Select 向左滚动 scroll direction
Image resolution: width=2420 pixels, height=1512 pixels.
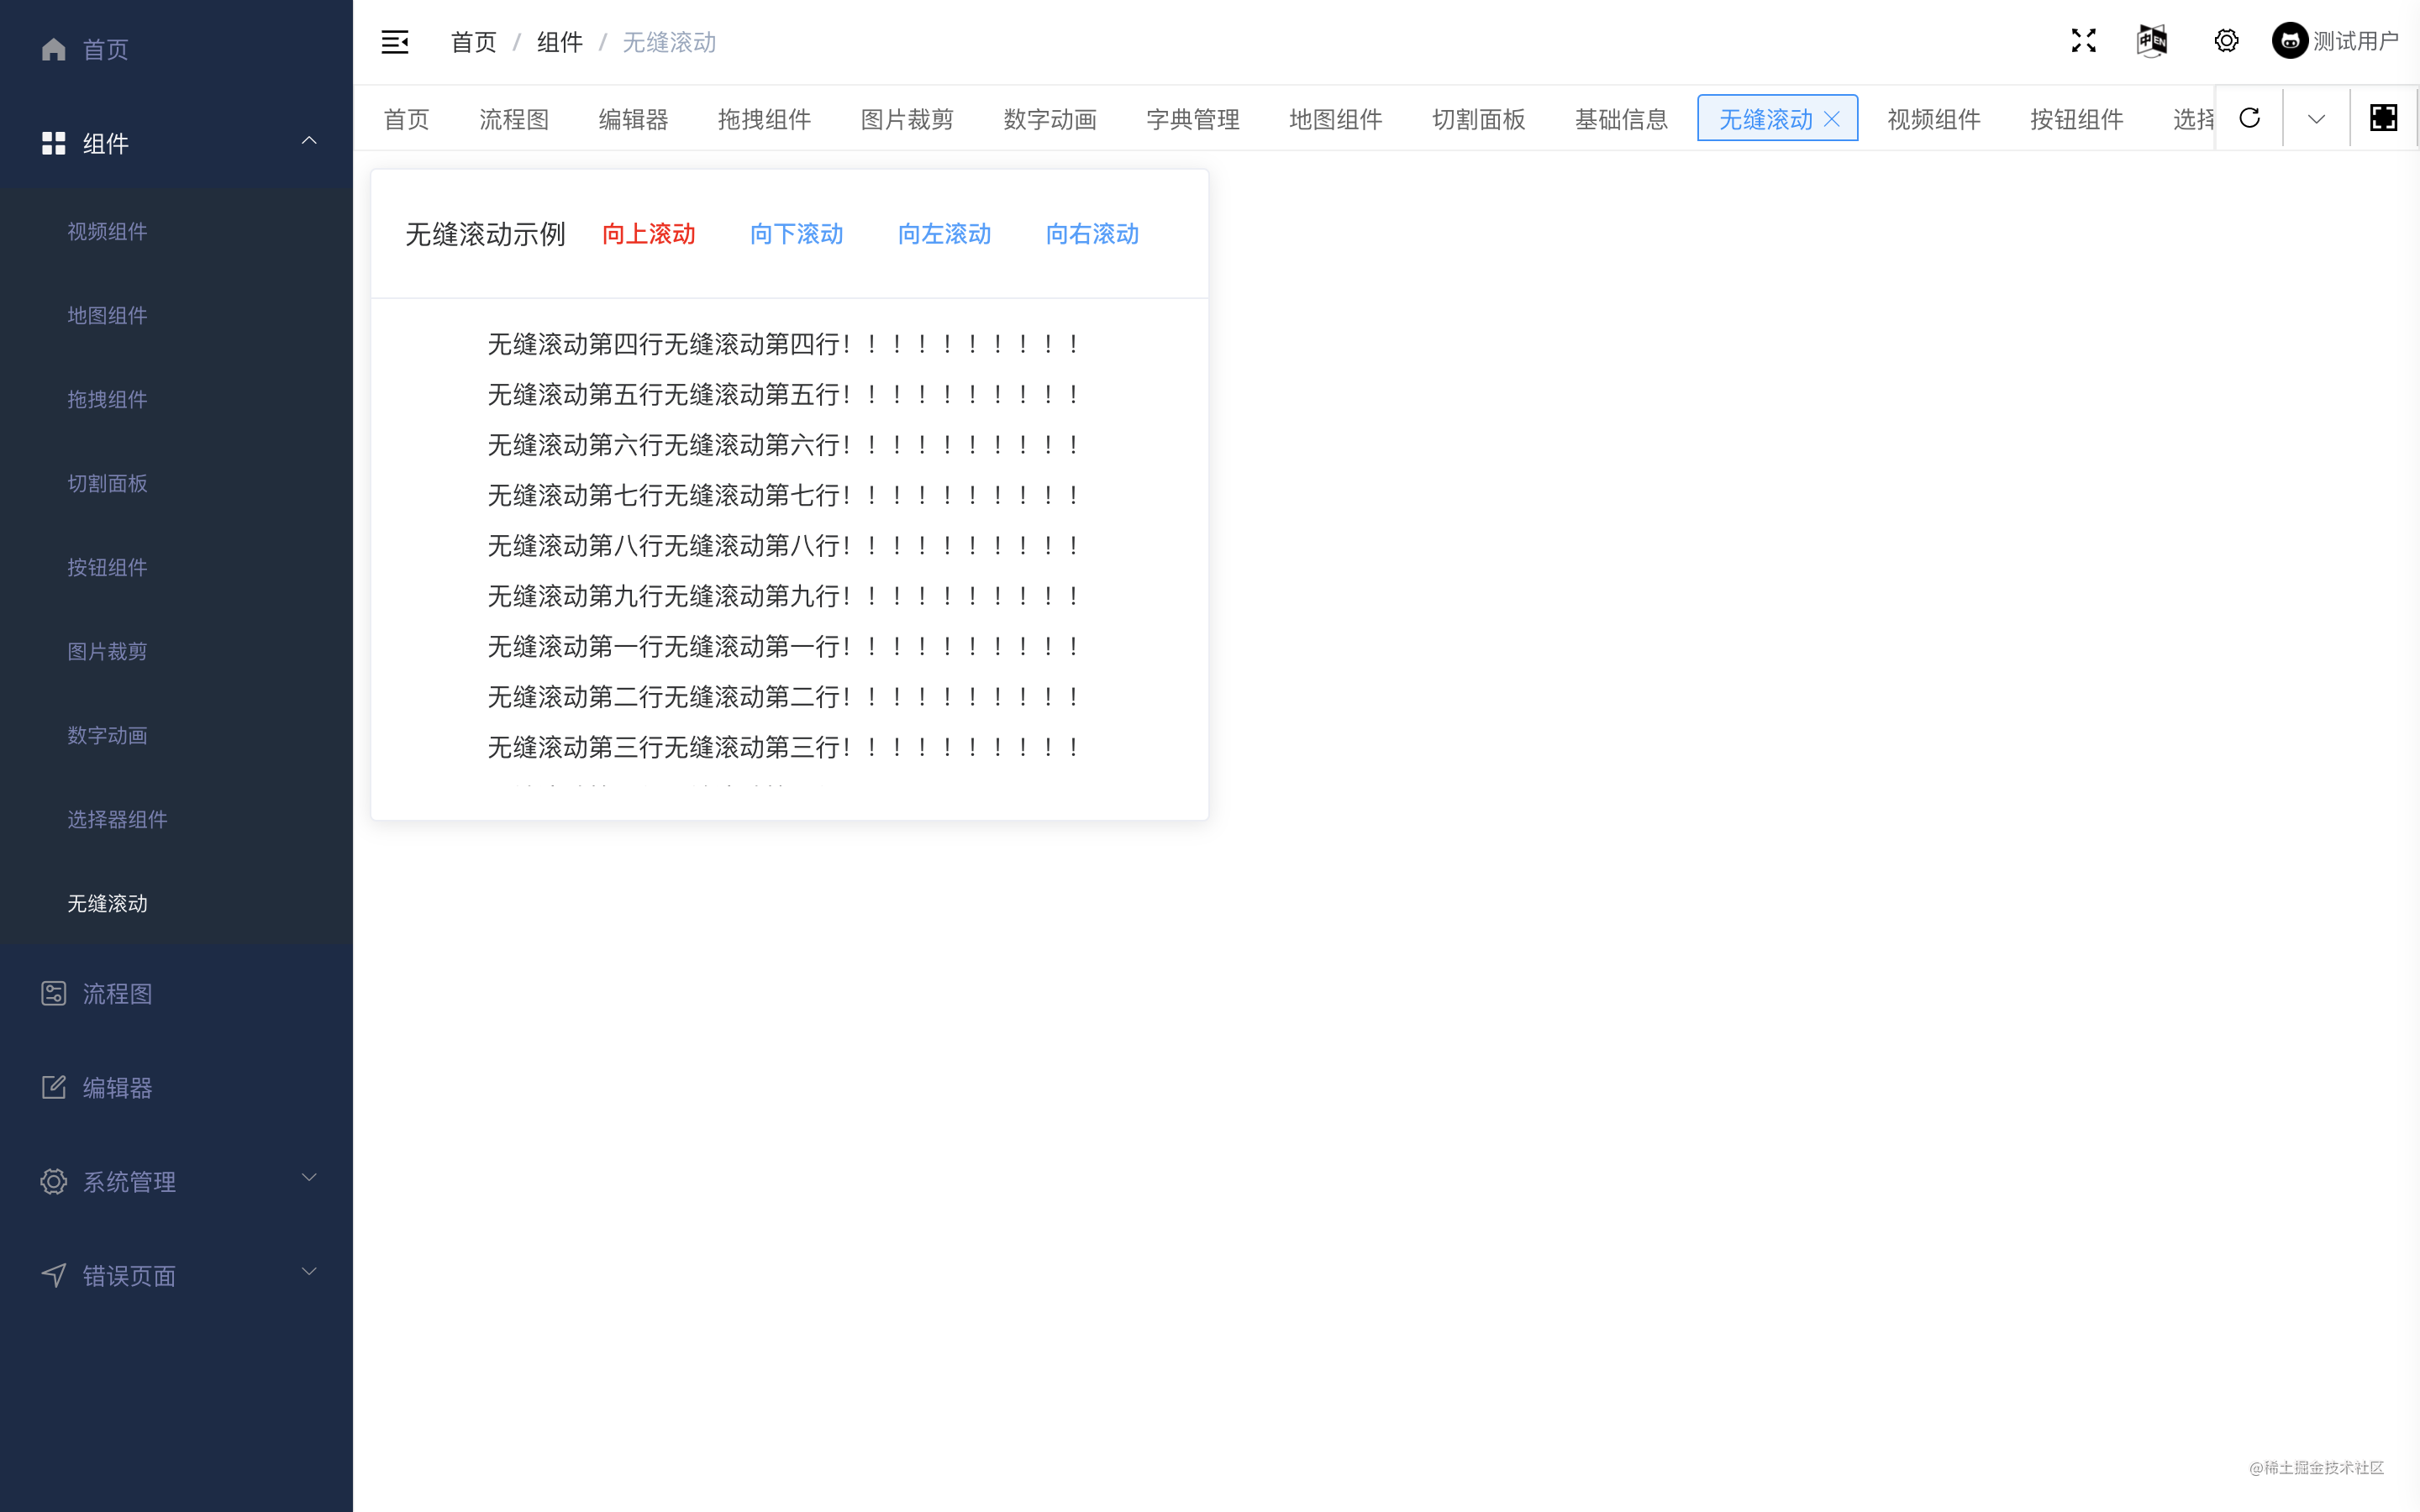[944, 234]
